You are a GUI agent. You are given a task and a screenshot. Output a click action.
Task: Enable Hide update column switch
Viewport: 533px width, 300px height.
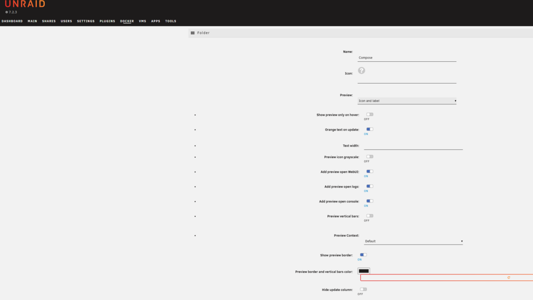tap(363, 289)
